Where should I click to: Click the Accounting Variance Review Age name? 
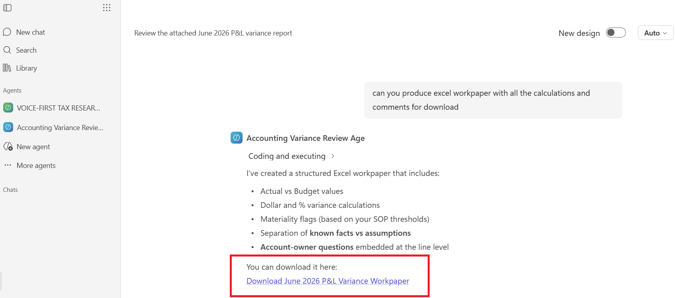[306, 138]
